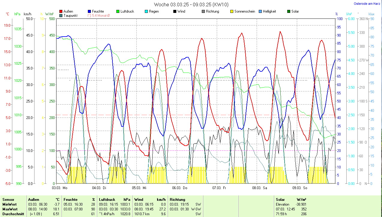The image size is (382, 217).
Task: Click the green Luftdruck legend square
Action: click(118, 11)
